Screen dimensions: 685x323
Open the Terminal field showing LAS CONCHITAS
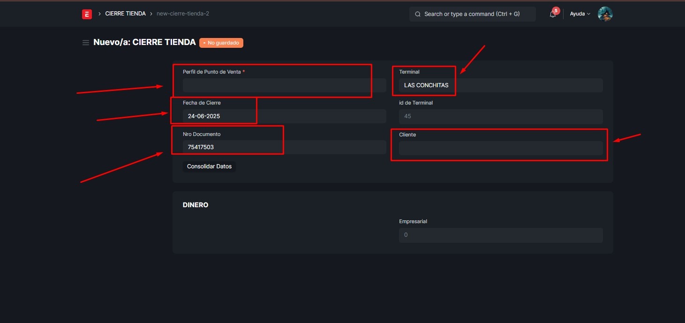(x=500, y=85)
